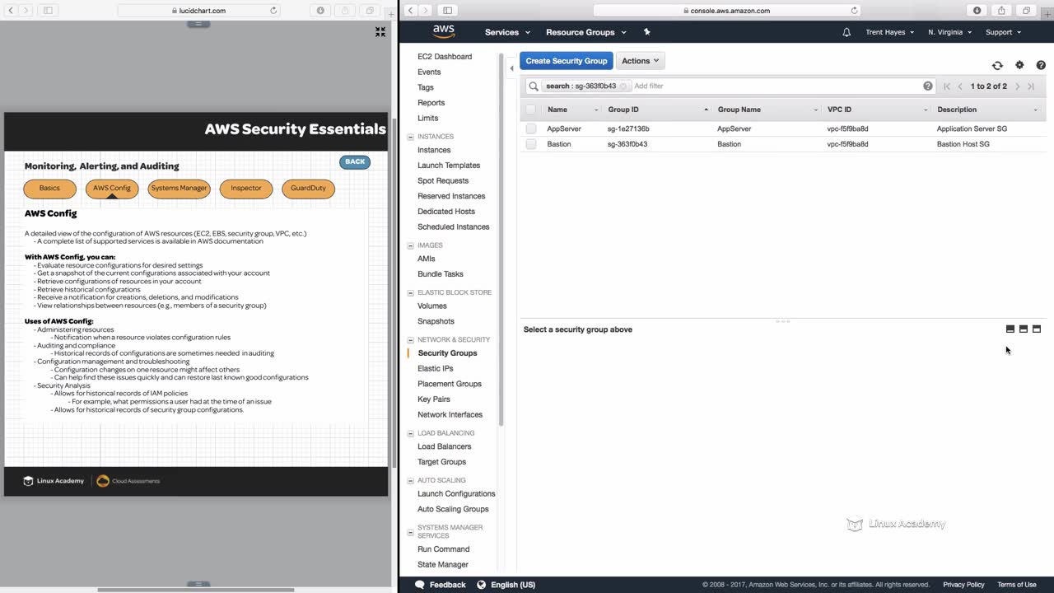Click the AWS logo home icon
Screen dimensions: 1054x593
pos(444,31)
